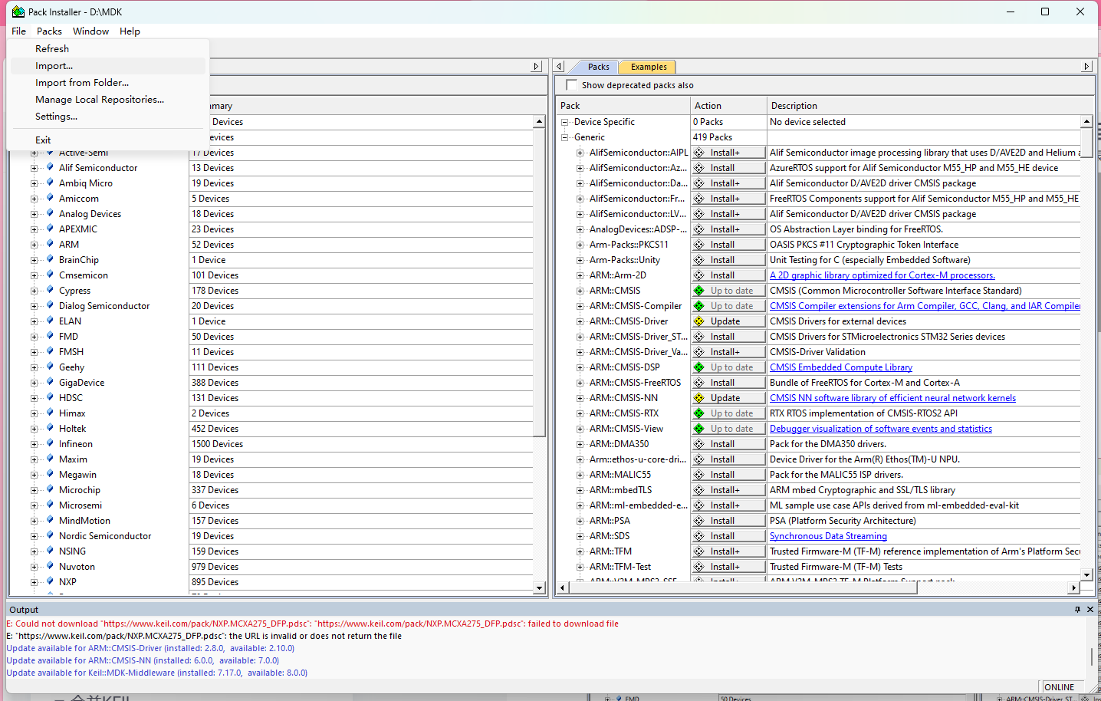Expand the ARM::TFM pack node
1101x701 pixels.
pyautogui.click(x=580, y=551)
